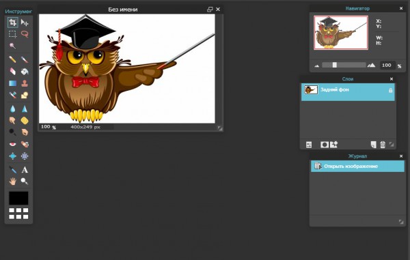The height and width of the screenshot is (260, 410).
Task: Select the Red Eye reduction tool
Action: click(x=12, y=144)
